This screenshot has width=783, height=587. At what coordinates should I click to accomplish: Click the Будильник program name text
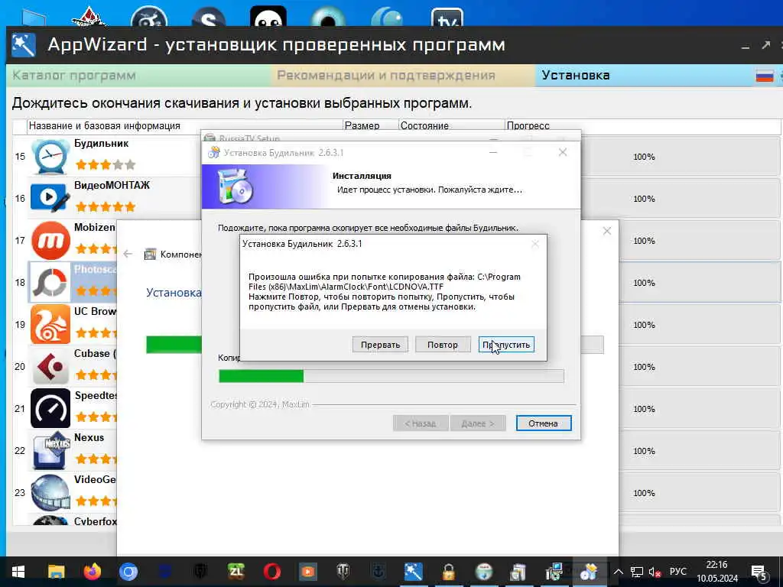102,144
